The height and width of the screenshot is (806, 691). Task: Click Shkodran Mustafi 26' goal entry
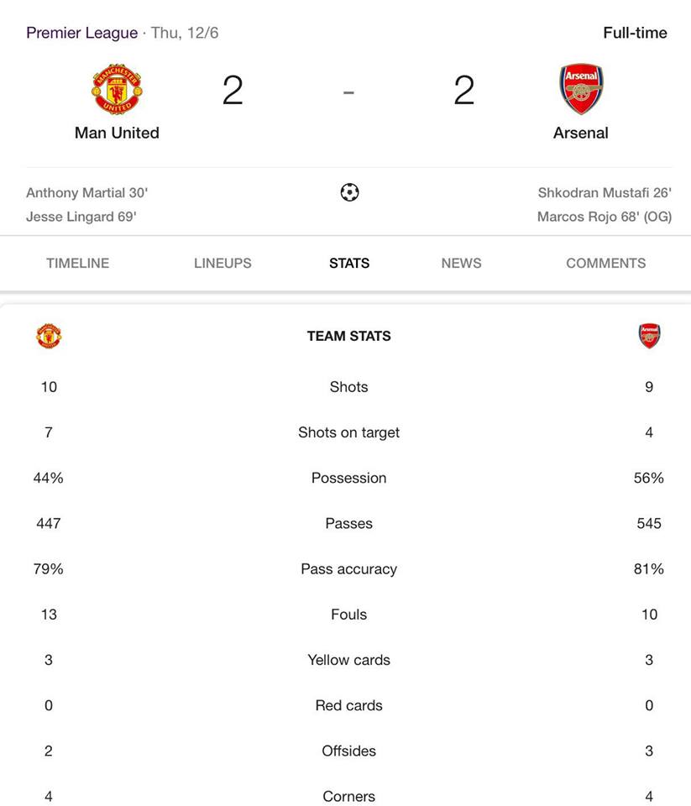click(x=605, y=193)
